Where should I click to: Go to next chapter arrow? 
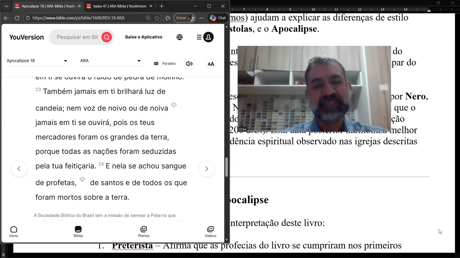coord(207,169)
